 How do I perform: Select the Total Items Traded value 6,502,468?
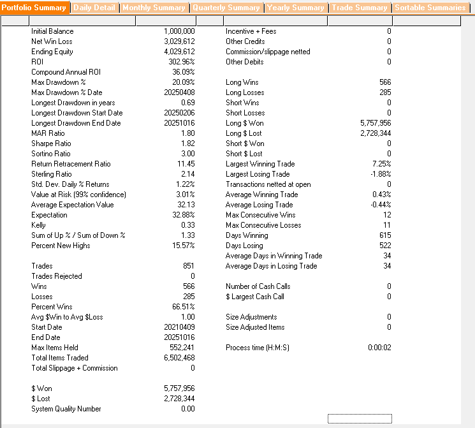(x=179, y=358)
